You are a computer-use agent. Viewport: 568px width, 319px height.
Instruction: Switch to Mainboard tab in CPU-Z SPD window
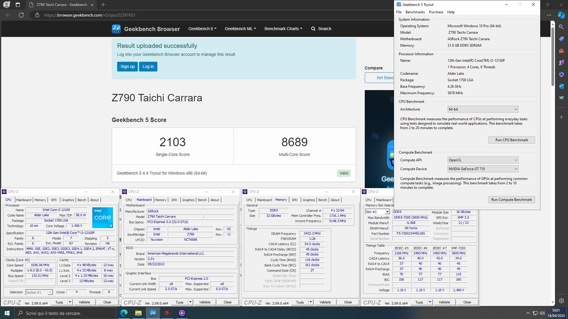click(x=383, y=200)
